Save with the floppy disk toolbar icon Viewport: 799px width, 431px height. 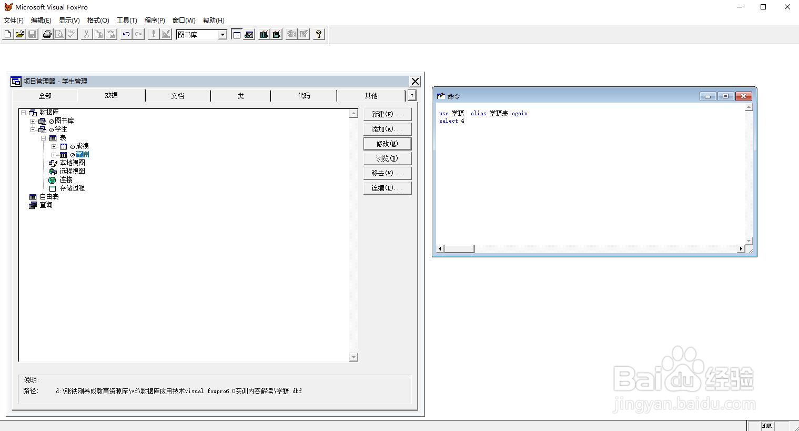click(32, 34)
